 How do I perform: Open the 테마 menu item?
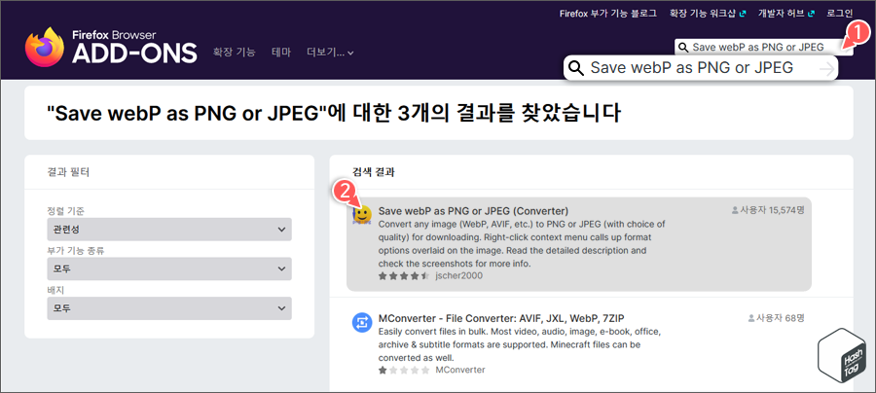tap(281, 53)
